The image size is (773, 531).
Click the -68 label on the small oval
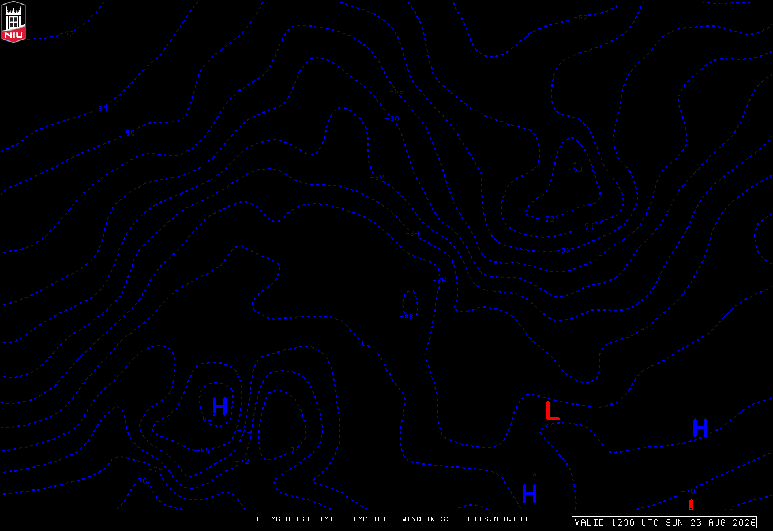(407, 317)
